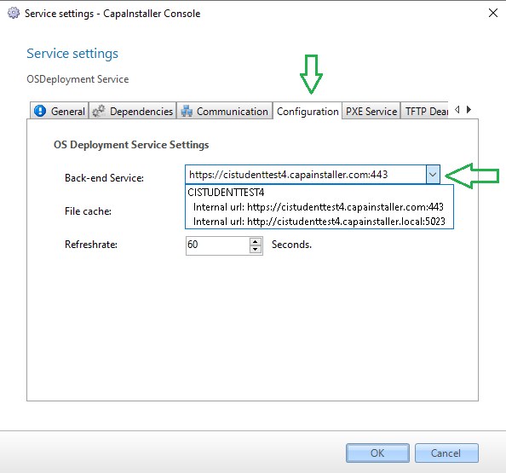Collapse the Back-end Service dropdown arrow

[x=433, y=175]
